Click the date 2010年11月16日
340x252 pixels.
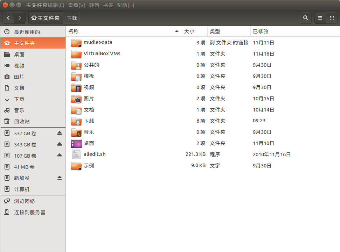click(x=271, y=154)
